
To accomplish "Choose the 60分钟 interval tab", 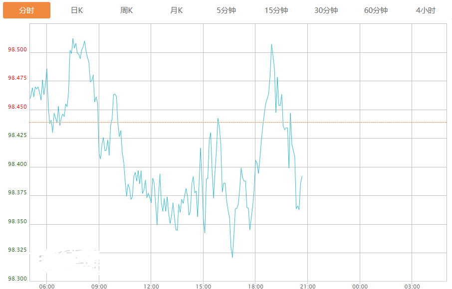I will pyautogui.click(x=376, y=10).
